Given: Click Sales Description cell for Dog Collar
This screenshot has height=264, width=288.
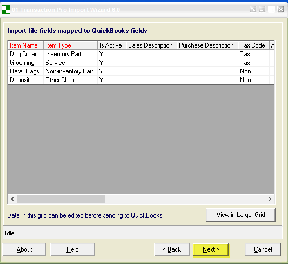Looking at the screenshot, I should click(x=151, y=54).
